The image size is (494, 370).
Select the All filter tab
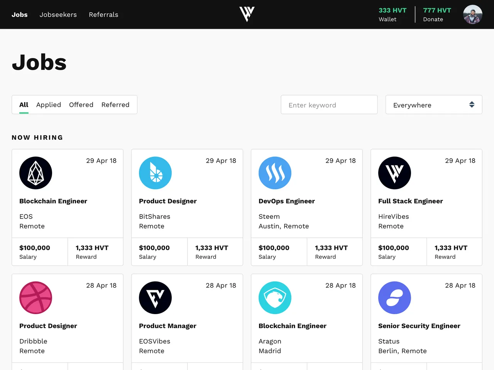(24, 105)
